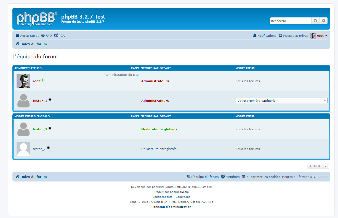Click Supprimer les cookies
Image resolution: width=338 pixels, height=218 pixels.
[x=261, y=177]
